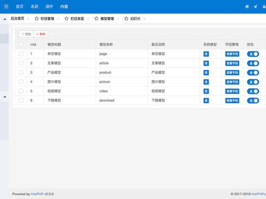Close the 后台首页 tab
This screenshot has width=266, height=199.
28,19
